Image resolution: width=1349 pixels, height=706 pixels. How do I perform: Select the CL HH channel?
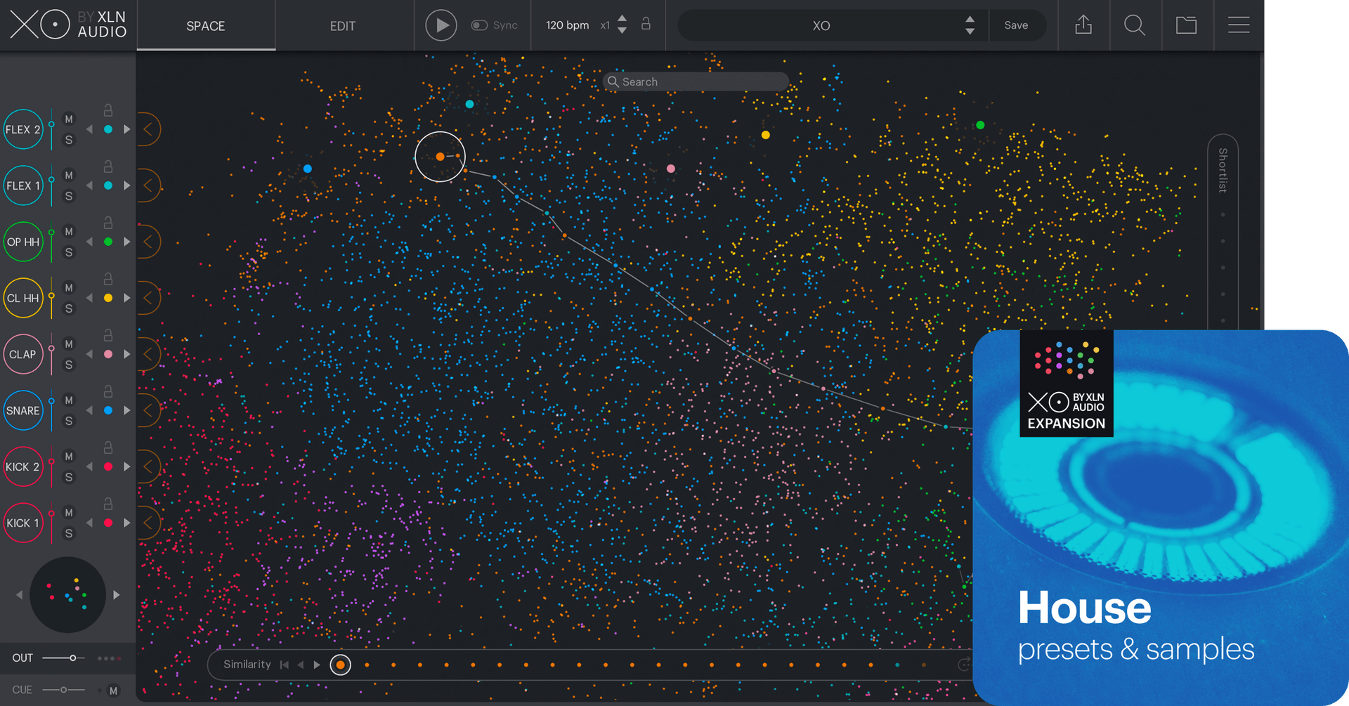(23, 298)
